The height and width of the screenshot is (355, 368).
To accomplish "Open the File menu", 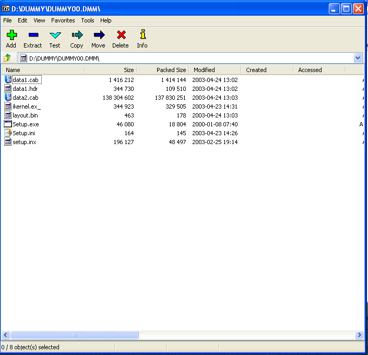I will click(7, 20).
